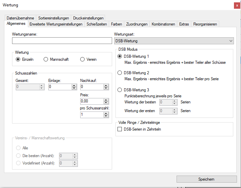Decrease the Nachkauf value with down arrow

click(x=106, y=88)
